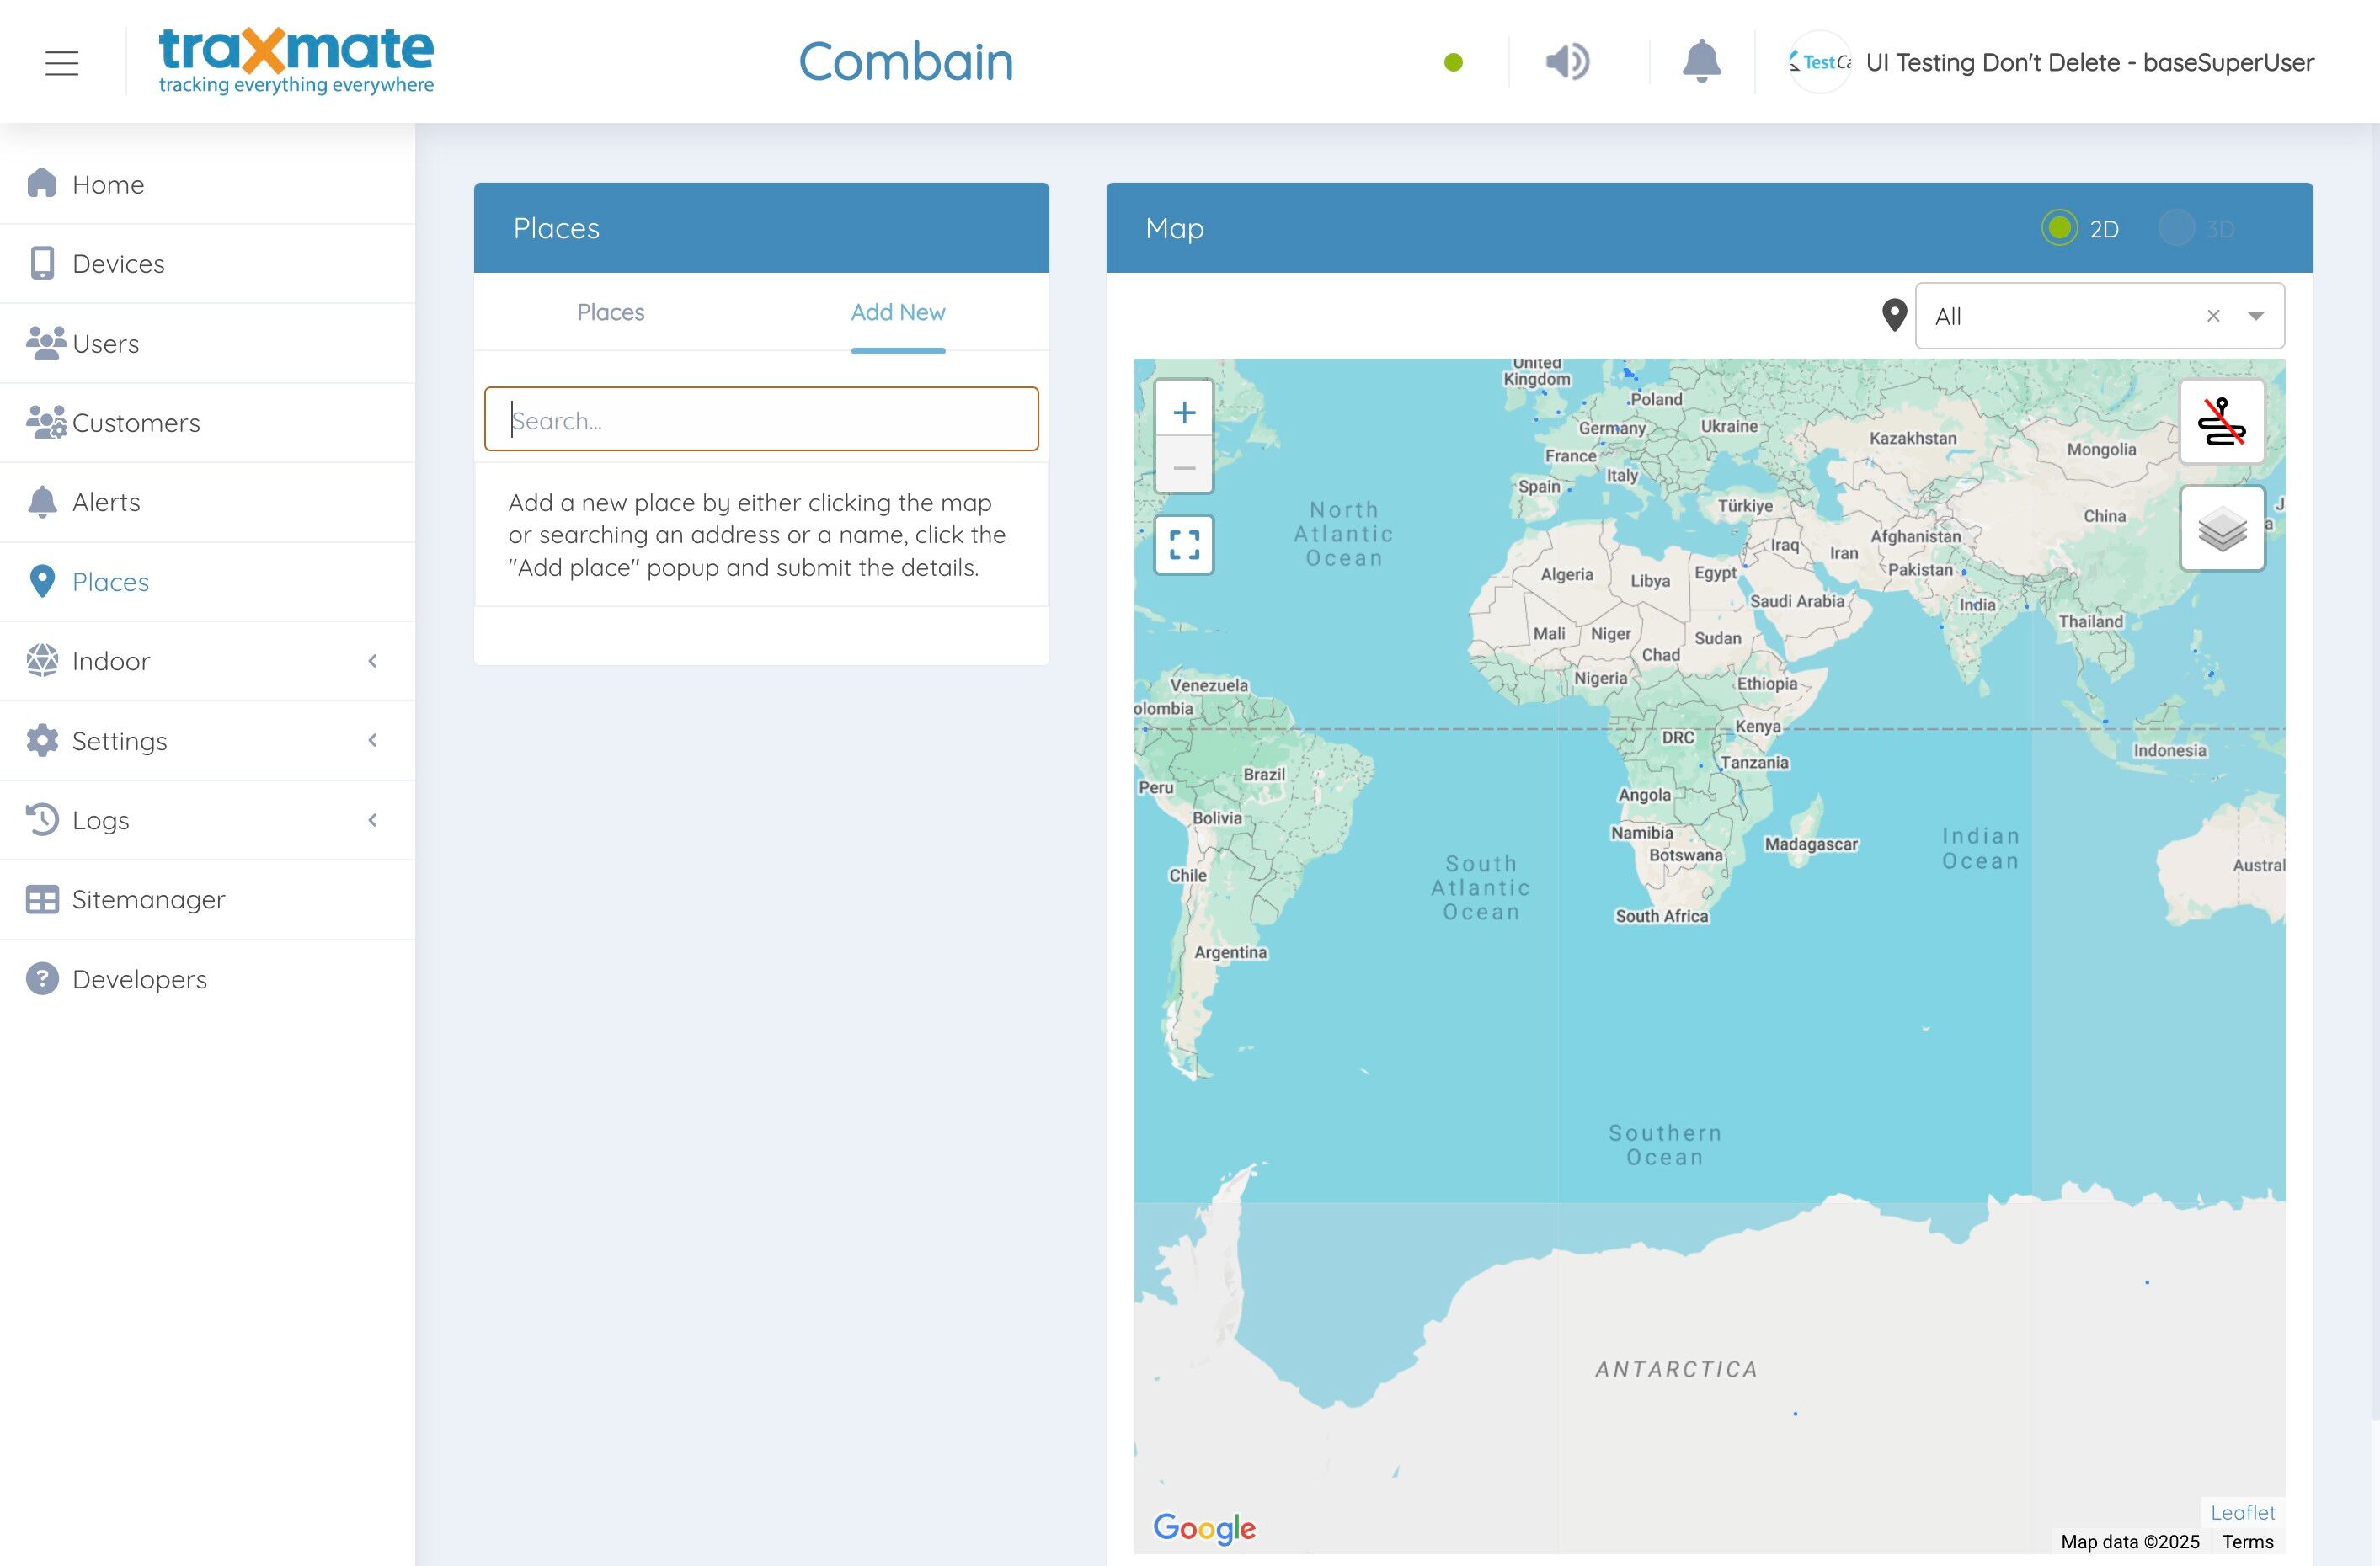2380x1566 pixels.
Task: Open Devices in the sidebar
Action: [x=118, y=264]
